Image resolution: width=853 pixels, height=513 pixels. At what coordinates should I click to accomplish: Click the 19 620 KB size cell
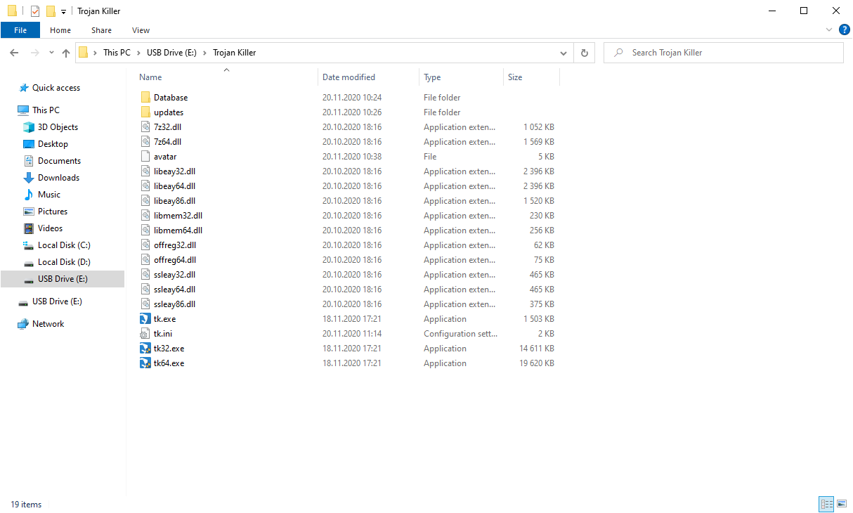[537, 363]
